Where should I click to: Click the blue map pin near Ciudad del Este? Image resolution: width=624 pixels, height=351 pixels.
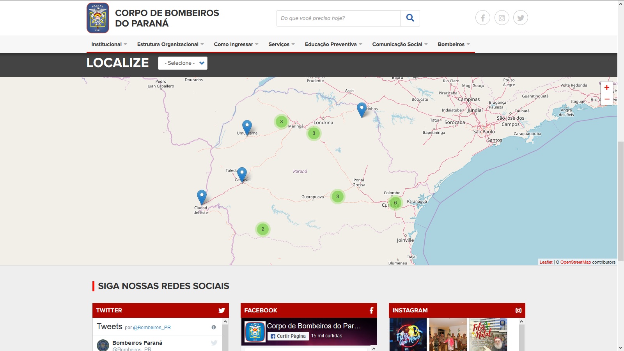point(202,197)
